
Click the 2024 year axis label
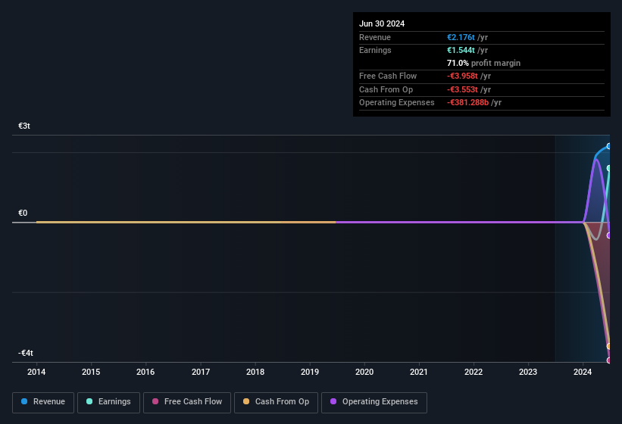click(583, 372)
